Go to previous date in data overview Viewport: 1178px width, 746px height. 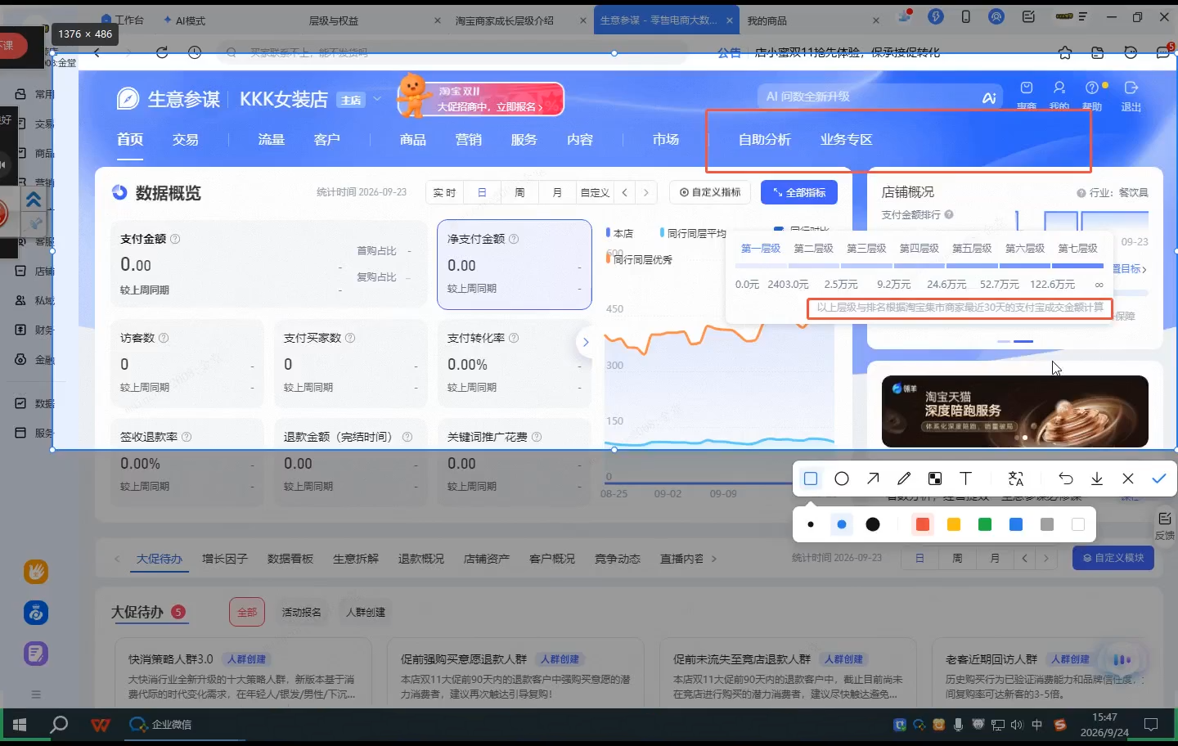625,192
